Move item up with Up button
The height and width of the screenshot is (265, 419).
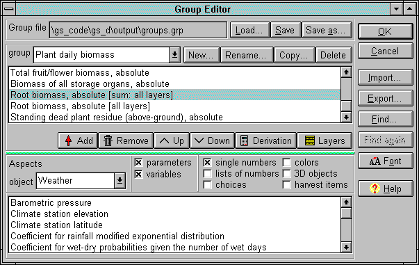(x=172, y=140)
